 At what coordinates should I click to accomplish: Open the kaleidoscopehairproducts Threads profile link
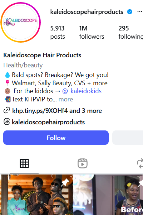tap(48, 122)
